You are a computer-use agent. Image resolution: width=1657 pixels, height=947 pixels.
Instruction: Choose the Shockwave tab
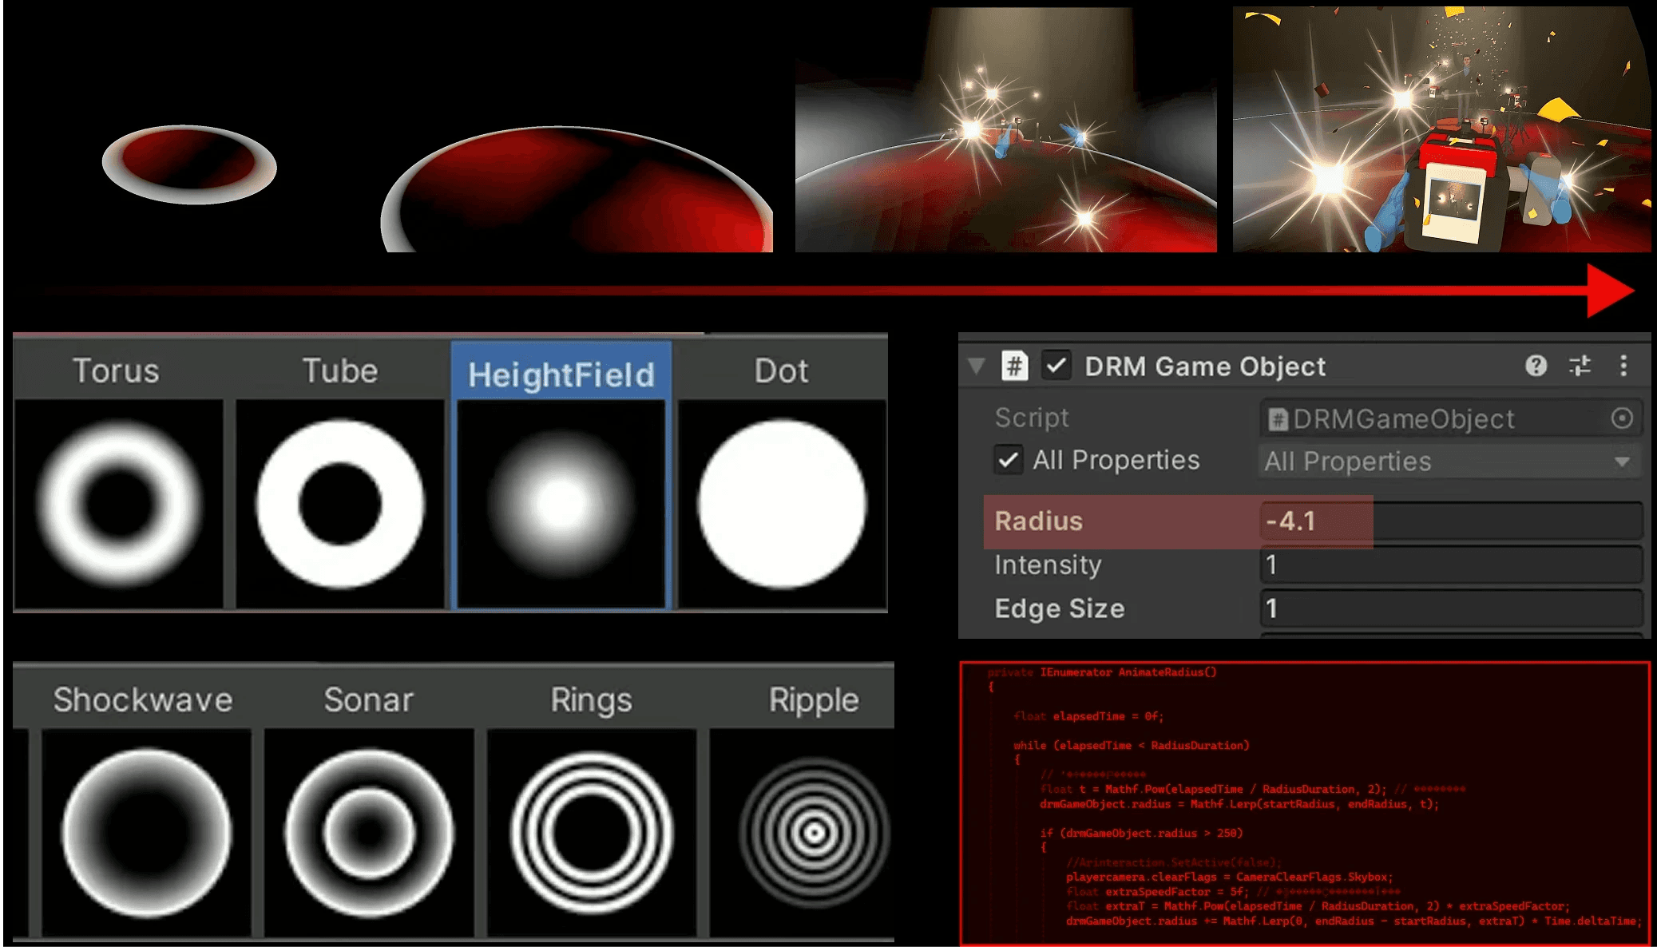143,699
